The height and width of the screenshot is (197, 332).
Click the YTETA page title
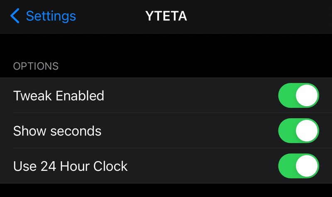(x=166, y=16)
